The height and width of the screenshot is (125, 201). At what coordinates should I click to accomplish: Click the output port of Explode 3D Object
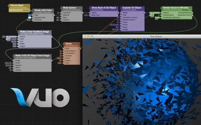click(x=144, y=13)
